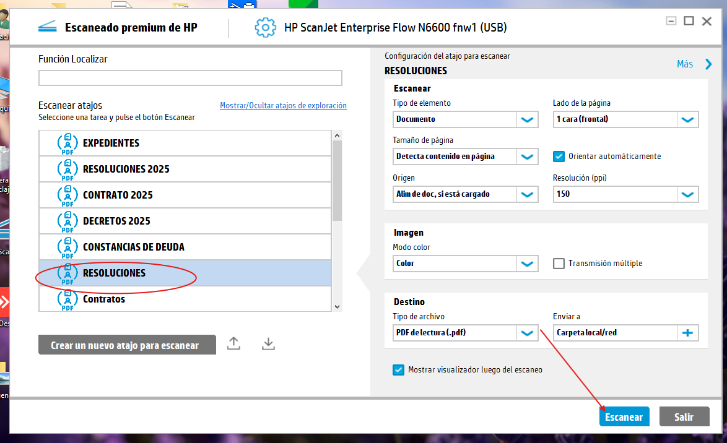Enable Transmisión múltiple
Image resolution: width=727 pixels, height=443 pixels.
coord(559,263)
